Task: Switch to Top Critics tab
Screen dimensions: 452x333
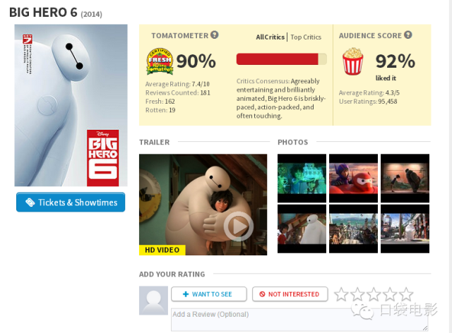Action: click(306, 37)
